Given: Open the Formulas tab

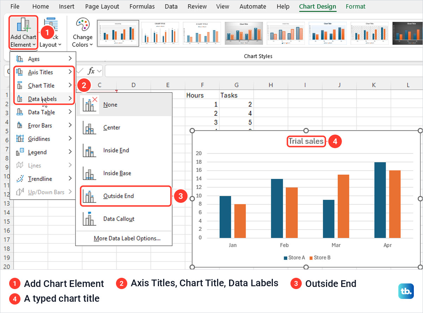Looking at the screenshot, I should coord(142,6).
